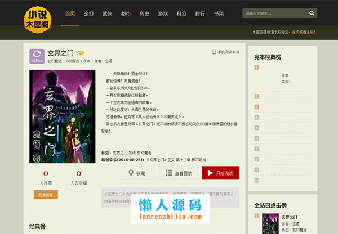This screenshot has height=234, width=338.
Task: Click rank badge 3 in 完本经典榜
Action: tap(256, 107)
